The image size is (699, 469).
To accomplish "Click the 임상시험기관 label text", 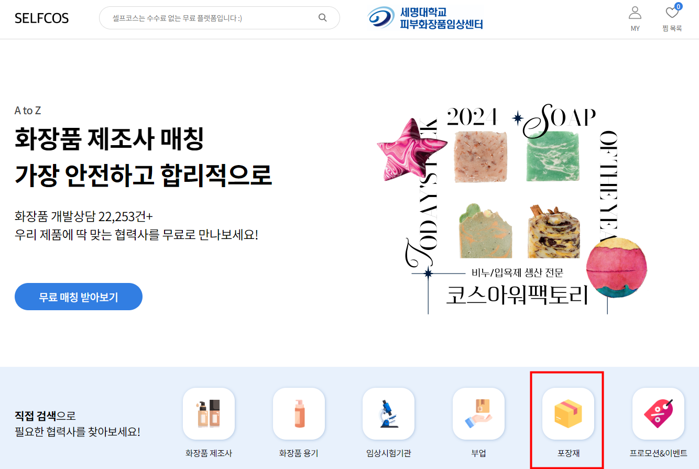I will [x=388, y=453].
